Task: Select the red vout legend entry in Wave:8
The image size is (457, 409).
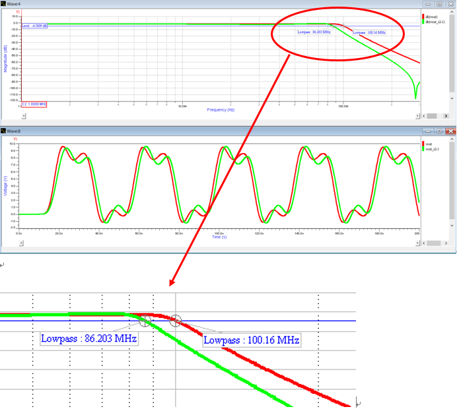Action: [x=429, y=143]
